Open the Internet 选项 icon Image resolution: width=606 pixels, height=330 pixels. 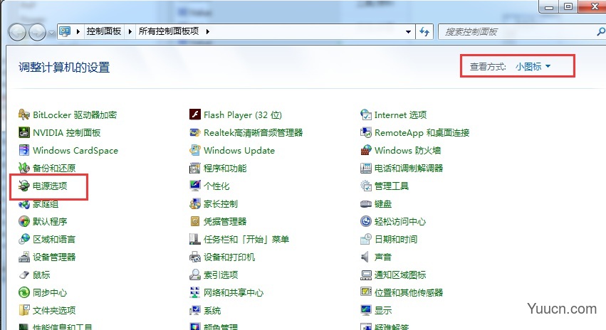(x=365, y=115)
